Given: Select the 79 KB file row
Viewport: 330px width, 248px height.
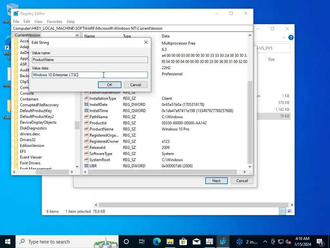Looking at the screenshot, I should [274, 116].
